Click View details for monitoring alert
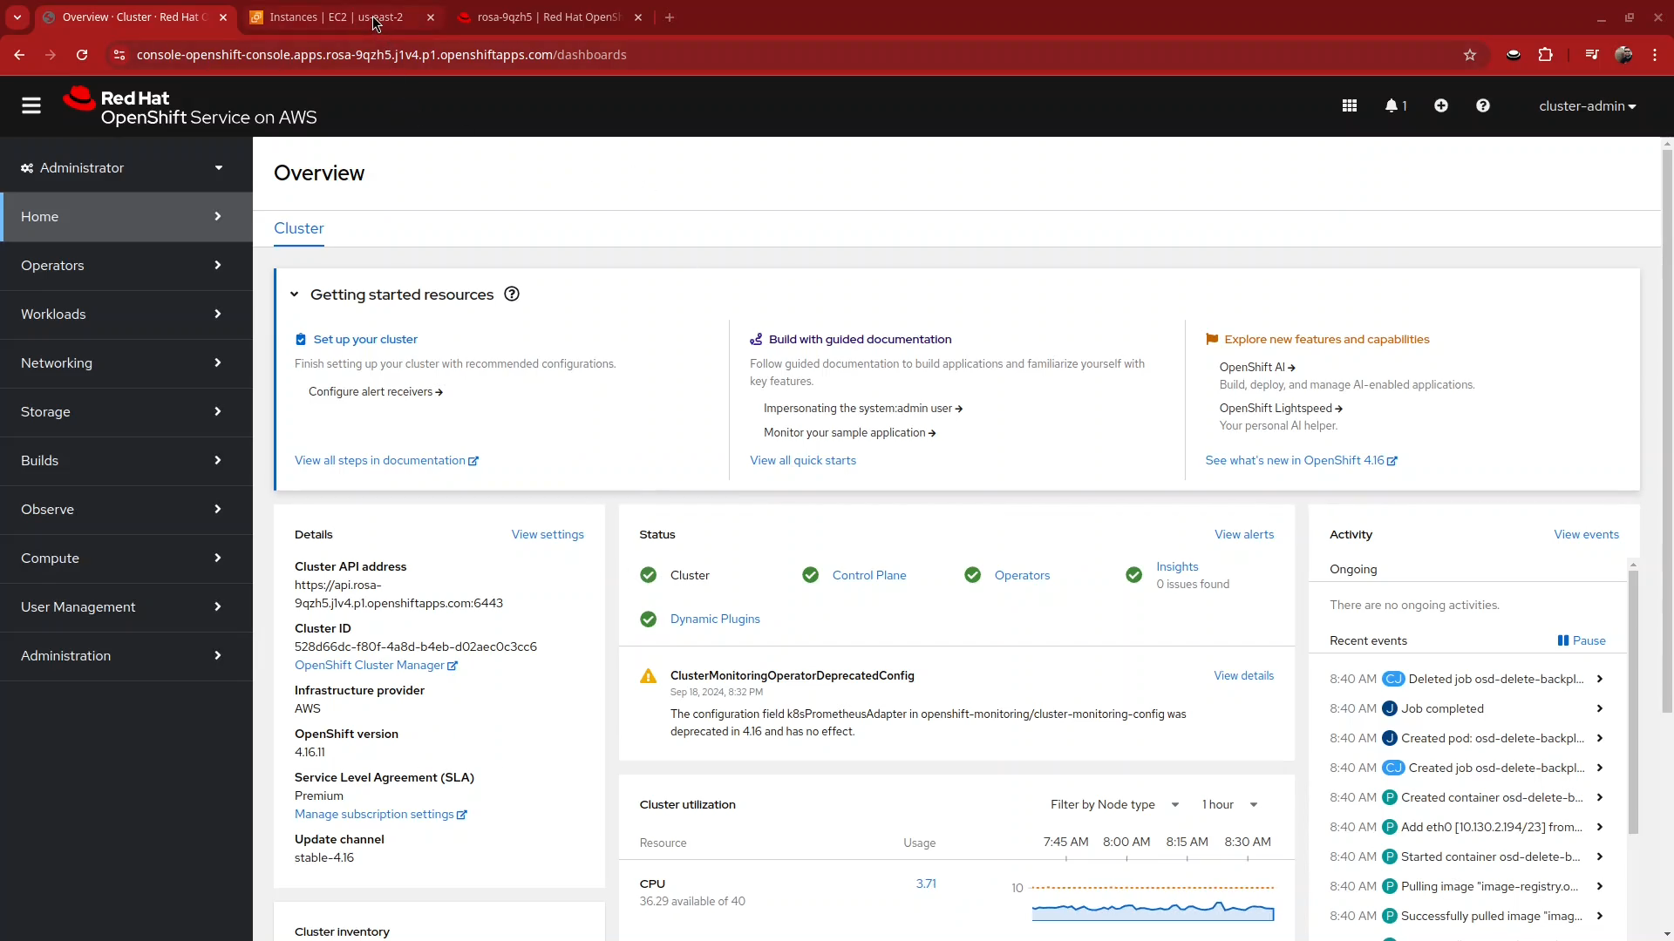 (1244, 675)
